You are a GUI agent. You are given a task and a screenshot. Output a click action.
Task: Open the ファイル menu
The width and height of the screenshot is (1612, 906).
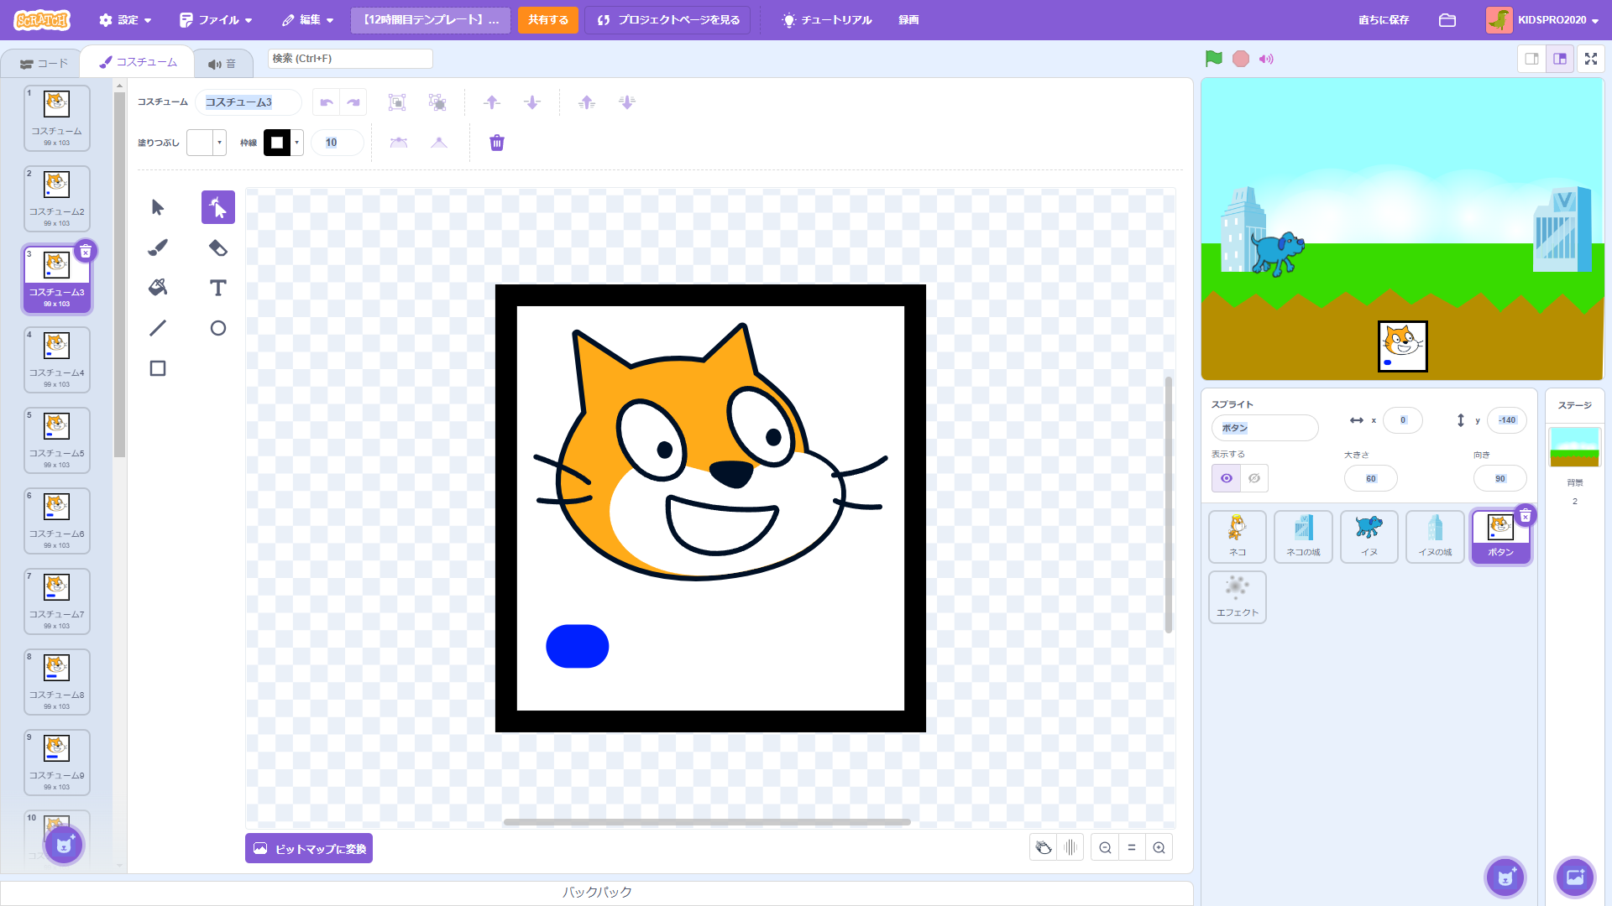[x=216, y=20]
